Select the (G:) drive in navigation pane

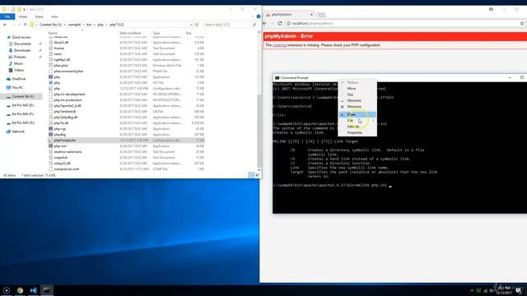[x=23, y=123]
